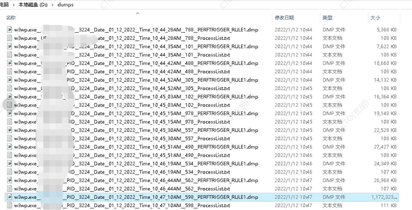Click the 名称 column header
The image size is (412, 210).
(x=11, y=18)
